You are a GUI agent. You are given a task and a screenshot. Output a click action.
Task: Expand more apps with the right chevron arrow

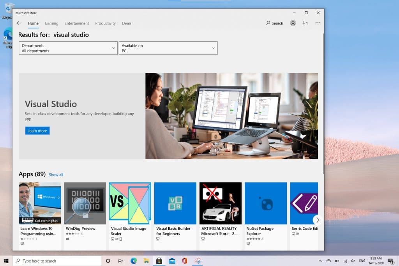point(318,220)
